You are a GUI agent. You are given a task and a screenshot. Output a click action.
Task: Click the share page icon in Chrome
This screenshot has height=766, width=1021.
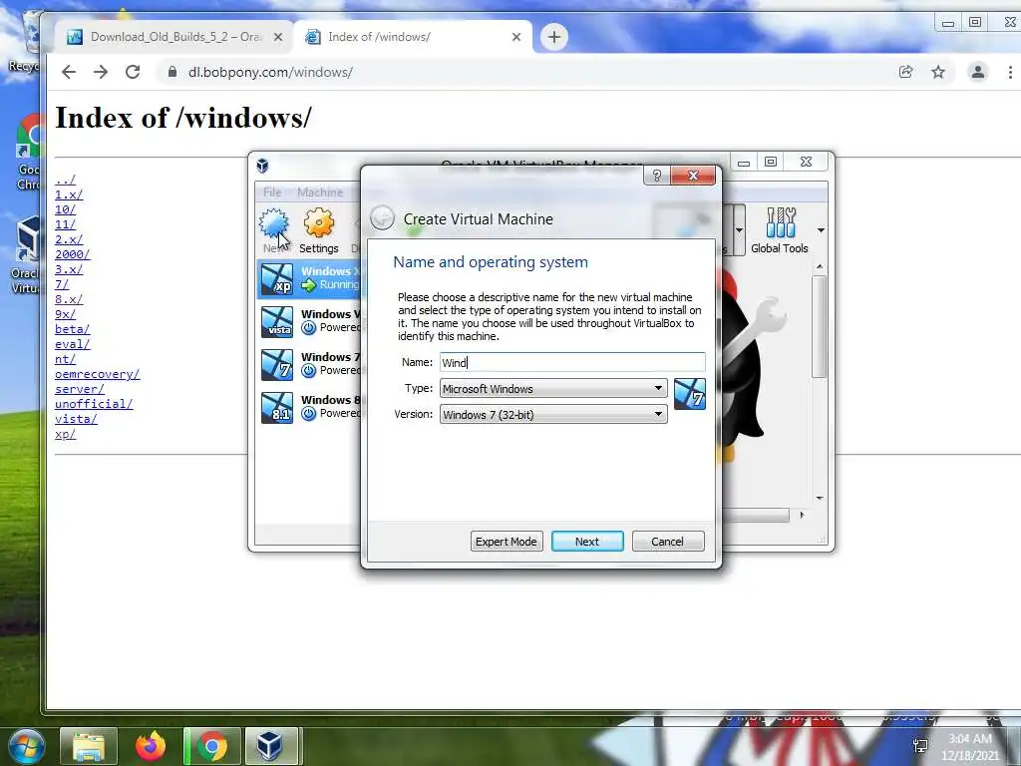(x=905, y=72)
